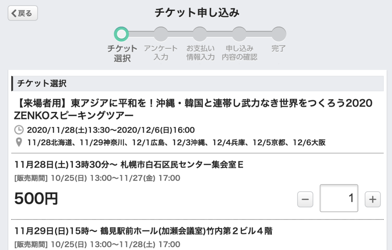The height and width of the screenshot is (250, 392).
Task: Click the 11月29日 鶴見駅前ホール ticket row
Action: tap(143, 231)
